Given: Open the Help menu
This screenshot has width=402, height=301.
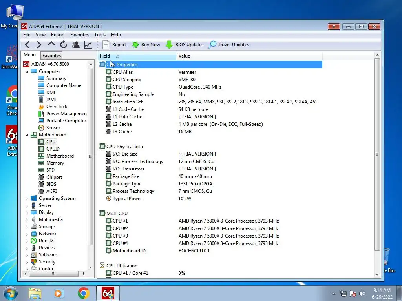Looking at the screenshot, I should (x=116, y=35).
